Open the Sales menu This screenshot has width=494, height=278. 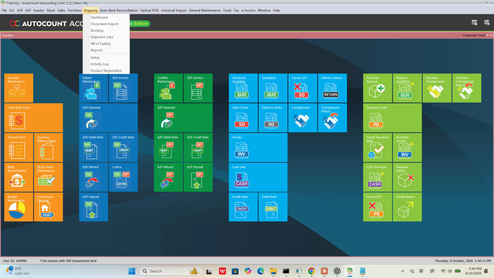(61, 10)
